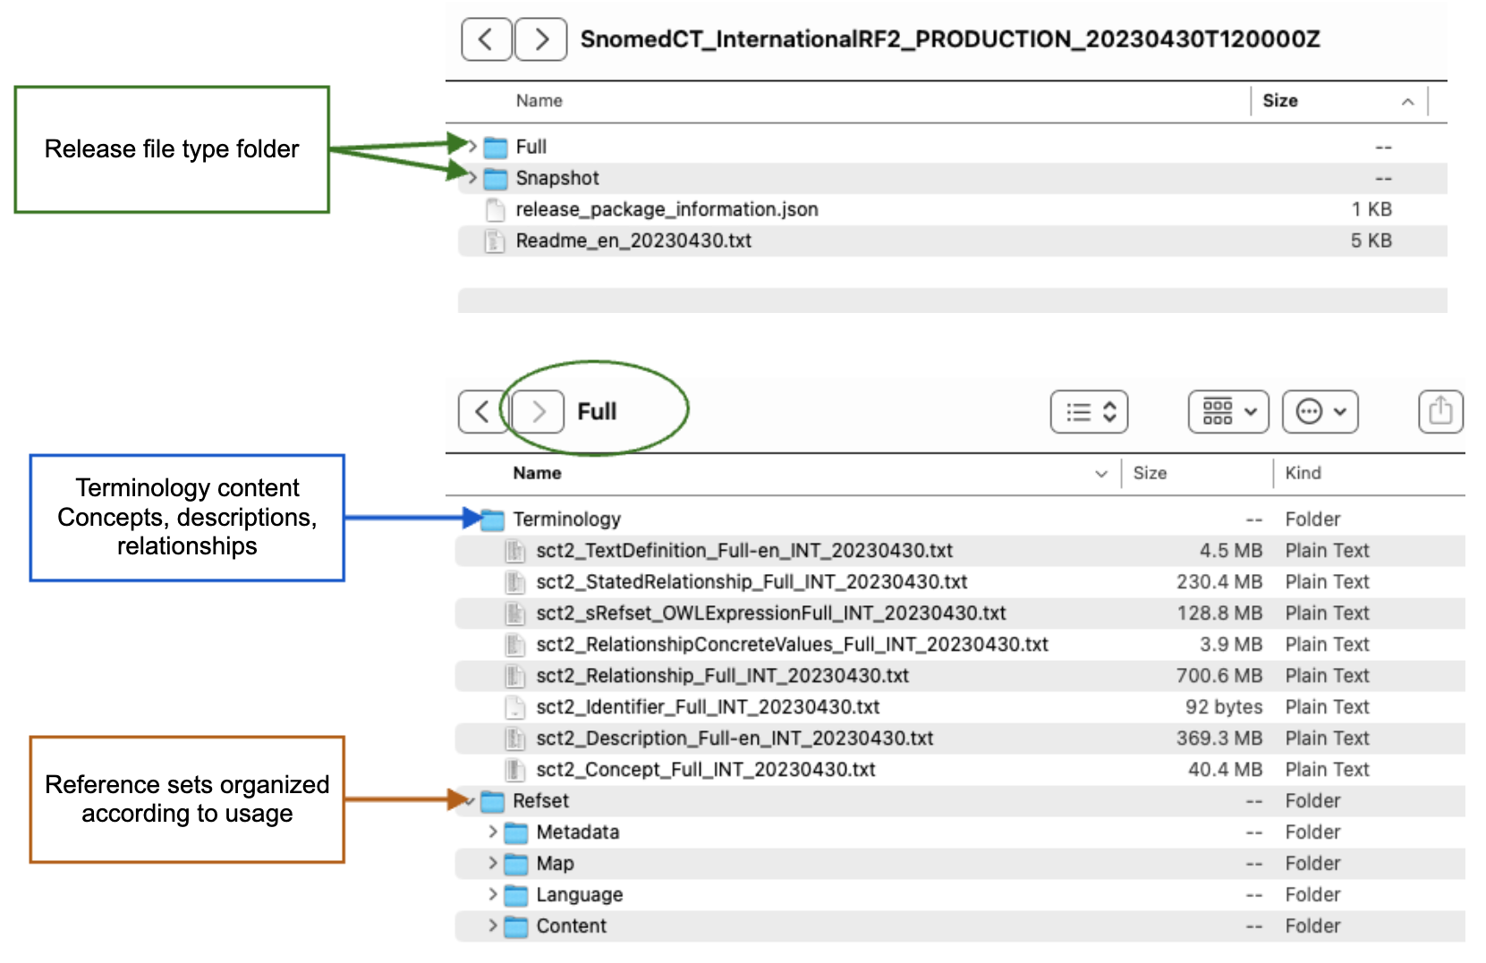
Task: Select the Refset folder icon
Action: pos(493,801)
